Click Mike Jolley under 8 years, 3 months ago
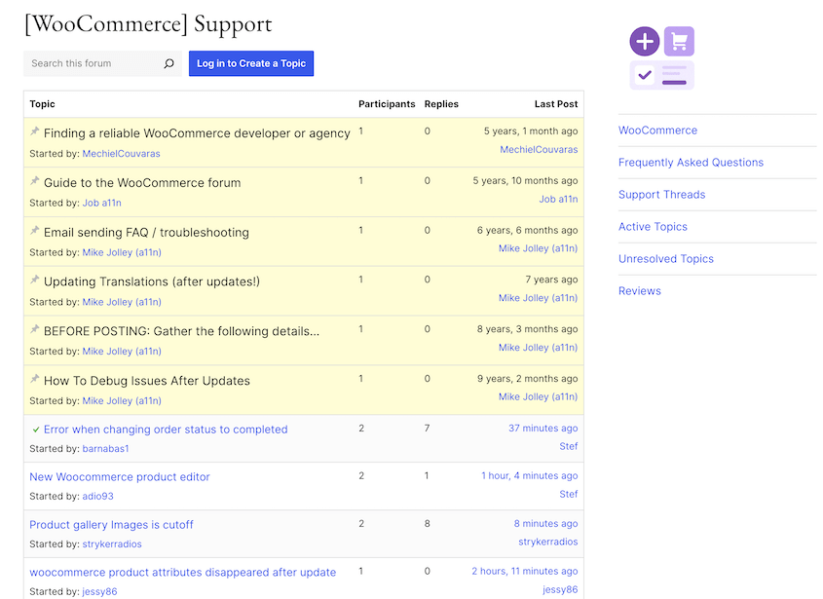Viewport: 823px width, 599px height. tap(538, 348)
